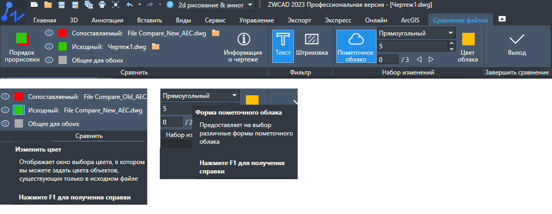Click the Выход checkmark to exit comparison
The image size is (552, 214).
coord(517,39)
